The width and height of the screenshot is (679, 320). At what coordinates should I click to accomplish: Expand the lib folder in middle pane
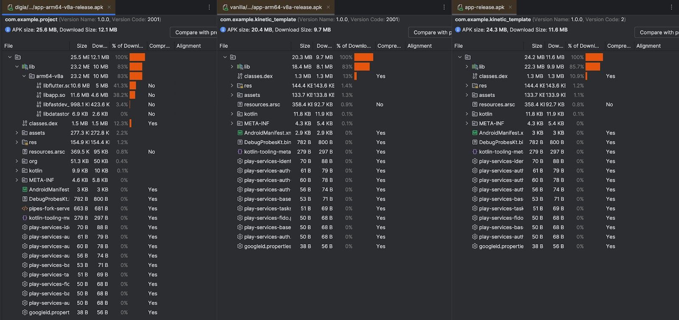click(232, 67)
